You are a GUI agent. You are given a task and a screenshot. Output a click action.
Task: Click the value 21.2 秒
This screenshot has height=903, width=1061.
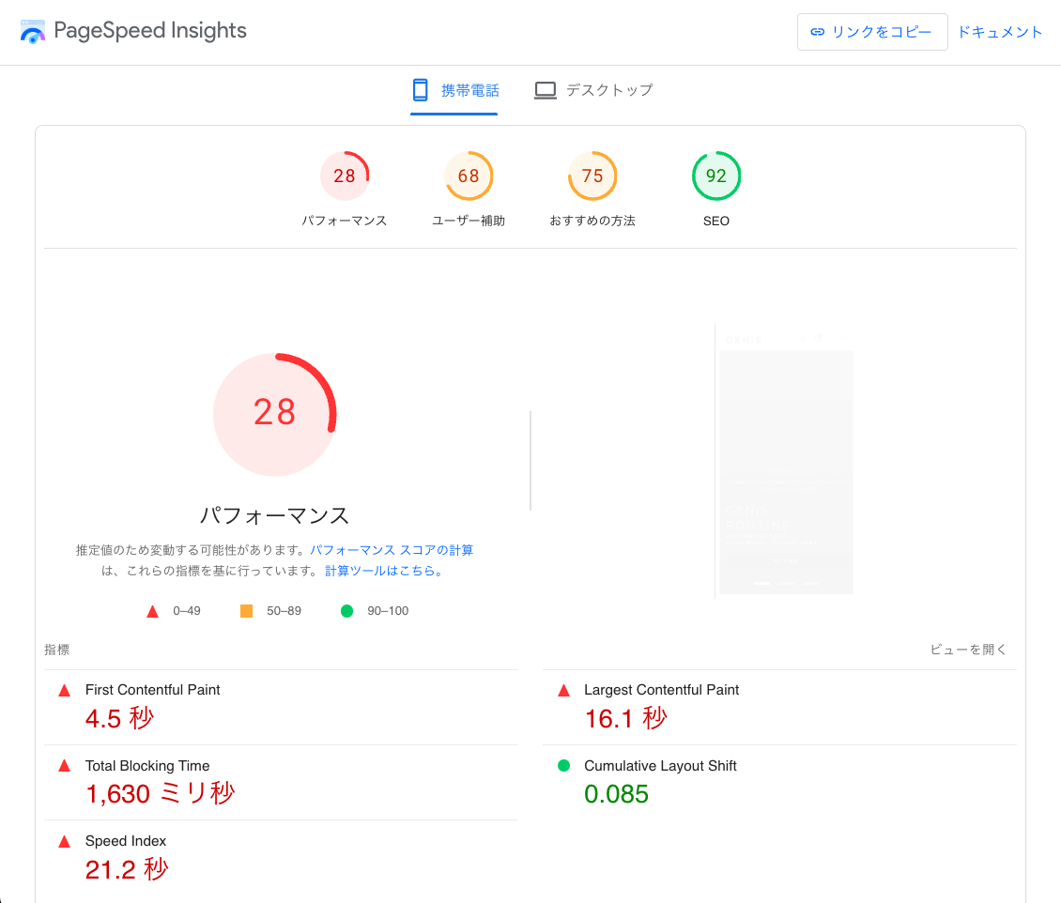pos(127,869)
